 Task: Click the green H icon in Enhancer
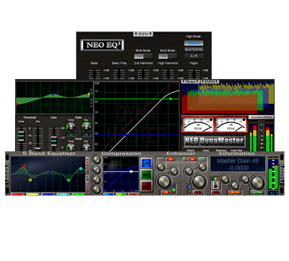pyautogui.click(x=185, y=159)
